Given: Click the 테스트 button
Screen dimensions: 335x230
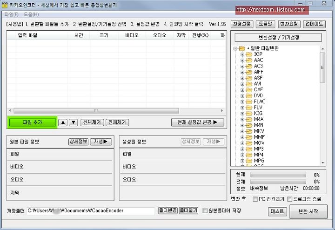Looking at the screenshot, I should (x=277, y=212).
